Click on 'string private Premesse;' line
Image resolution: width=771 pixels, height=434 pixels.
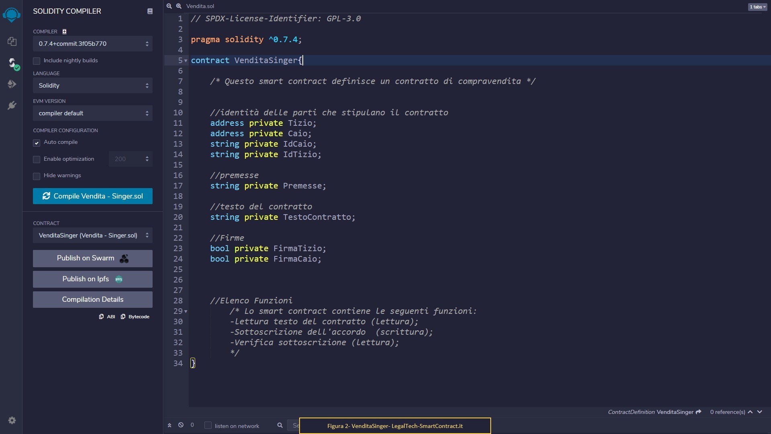tap(268, 186)
